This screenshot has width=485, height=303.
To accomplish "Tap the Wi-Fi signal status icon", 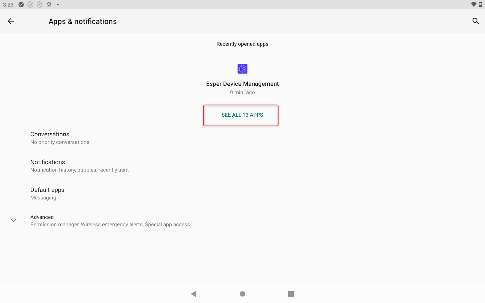I will tap(473, 5).
